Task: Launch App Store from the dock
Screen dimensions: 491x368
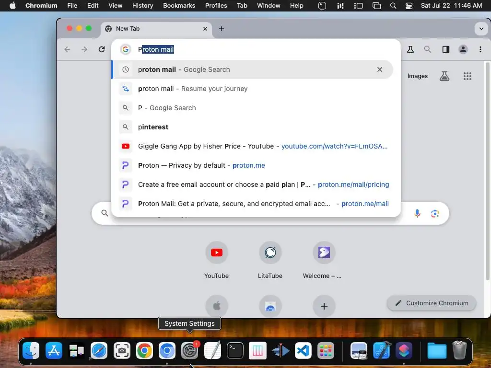Action: (x=54, y=350)
